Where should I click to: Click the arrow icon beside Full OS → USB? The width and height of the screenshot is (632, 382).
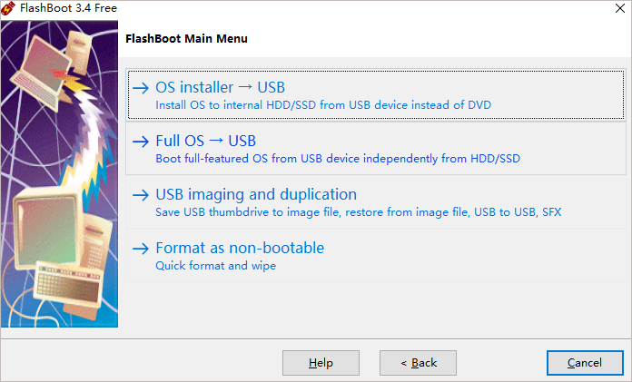[x=141, y=142]
